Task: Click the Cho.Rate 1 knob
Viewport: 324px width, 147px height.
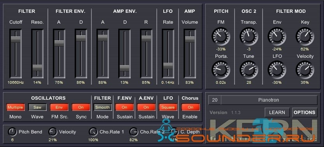Action: (x=93, y=132)
